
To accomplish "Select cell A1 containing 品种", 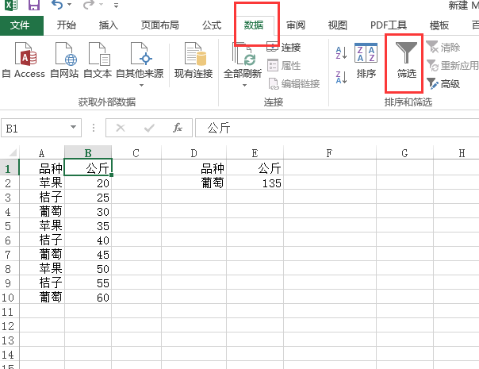I will pos(42,168).
